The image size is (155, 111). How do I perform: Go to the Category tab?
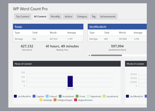point(82,17)
